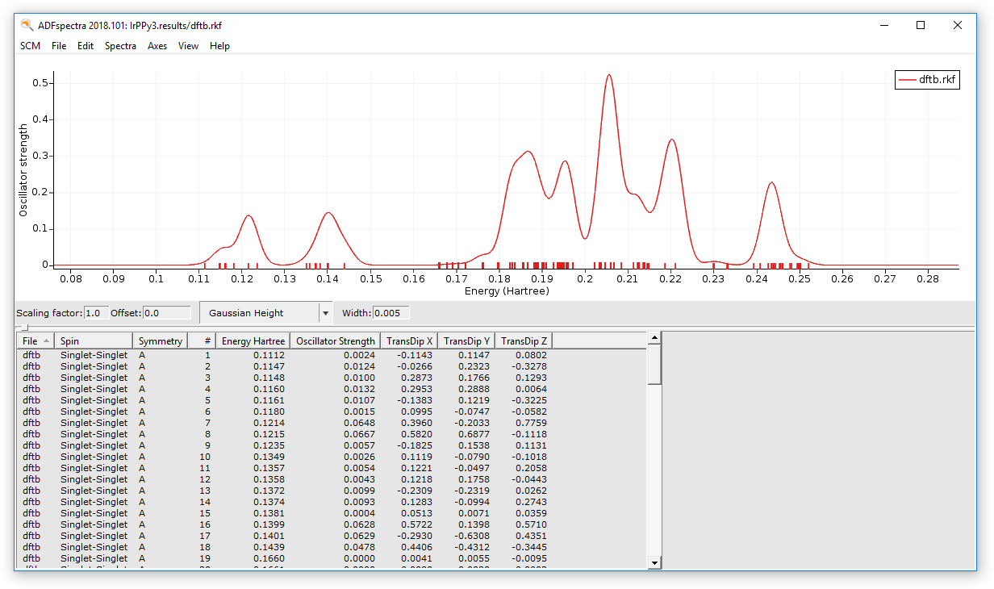
Task: Sort table by File column header
Action: pyautogui.click(x=35, y=341)
